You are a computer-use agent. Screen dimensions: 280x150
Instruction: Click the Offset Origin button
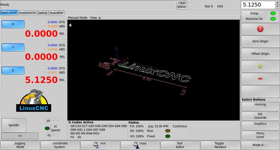coord(260,54)
